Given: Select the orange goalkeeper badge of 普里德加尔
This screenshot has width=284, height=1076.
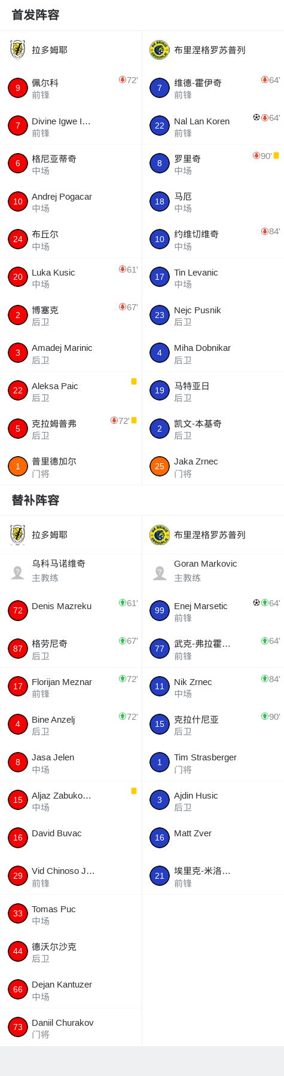Looking at the screenshot, I should [x=18, y=466].
